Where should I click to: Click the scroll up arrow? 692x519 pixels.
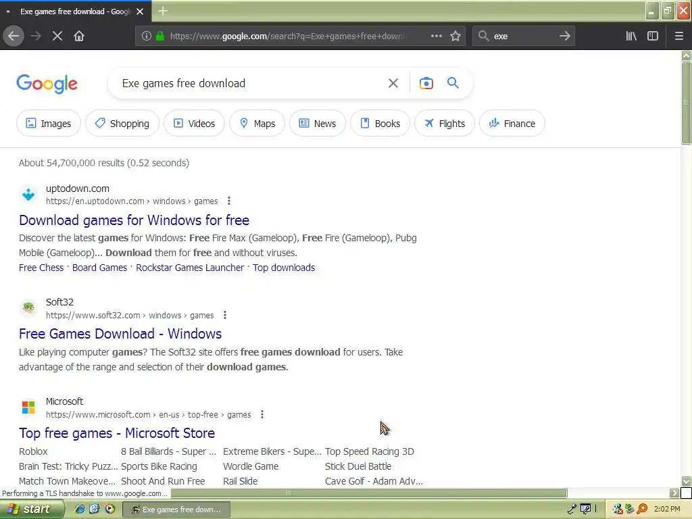686,55
